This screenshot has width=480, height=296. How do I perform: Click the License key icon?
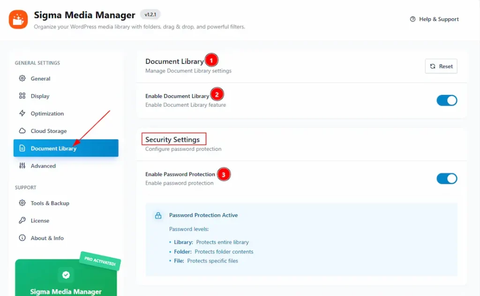(22, 221)
